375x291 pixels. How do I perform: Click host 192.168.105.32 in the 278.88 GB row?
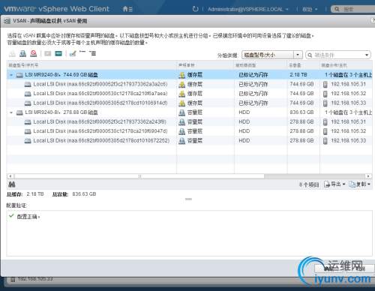pyautogui.click(x=348, y=131)
